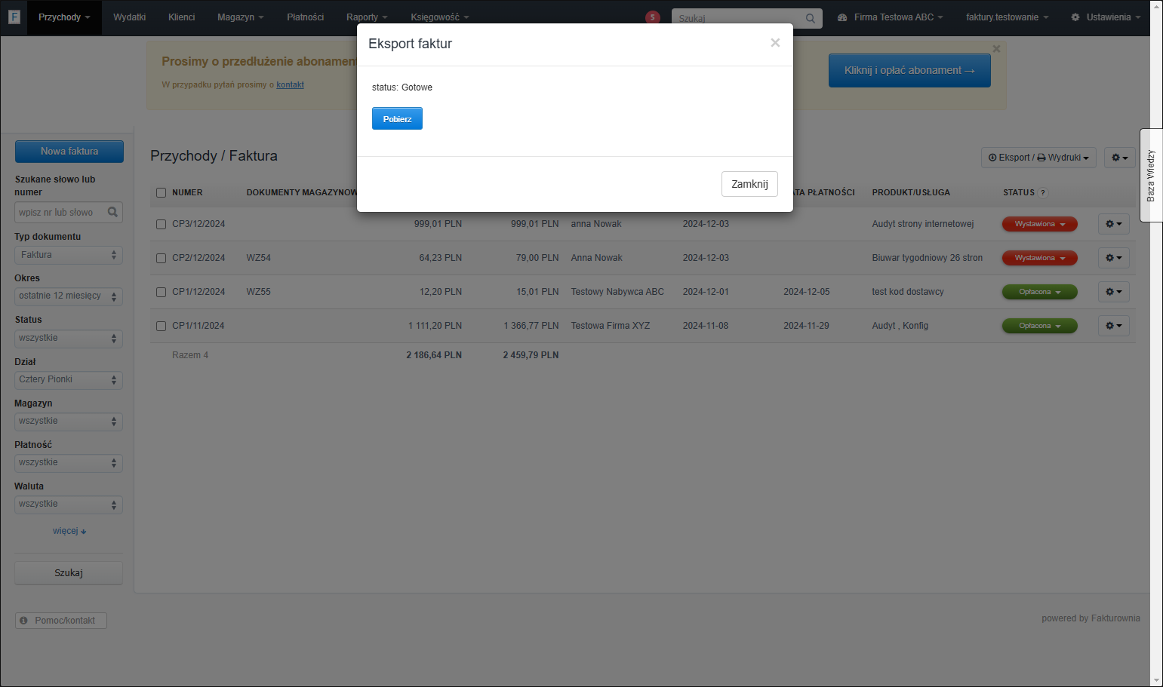Open the Dział dropdown showing Cztery Pionki
This screenshot has width=1163, height=687.
click(x=69, y=380)
